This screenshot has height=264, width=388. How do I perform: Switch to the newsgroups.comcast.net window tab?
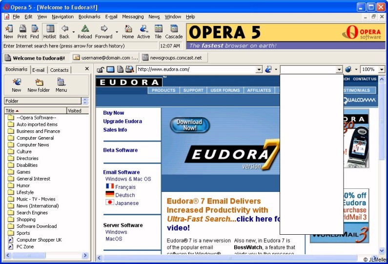[174, 58]
